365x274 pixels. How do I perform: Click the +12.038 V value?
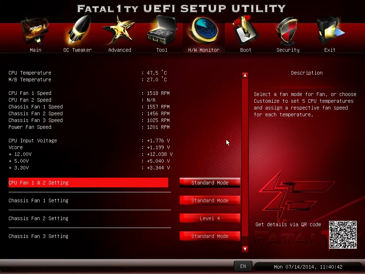[160, 154]
